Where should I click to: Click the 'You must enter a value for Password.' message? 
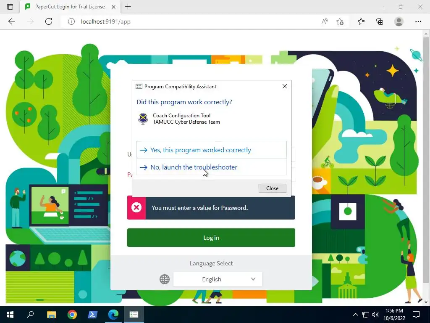[199, 208]
